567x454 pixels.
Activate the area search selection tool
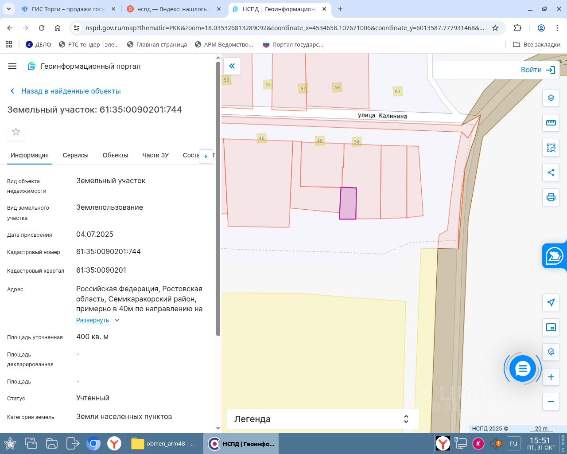551,148
